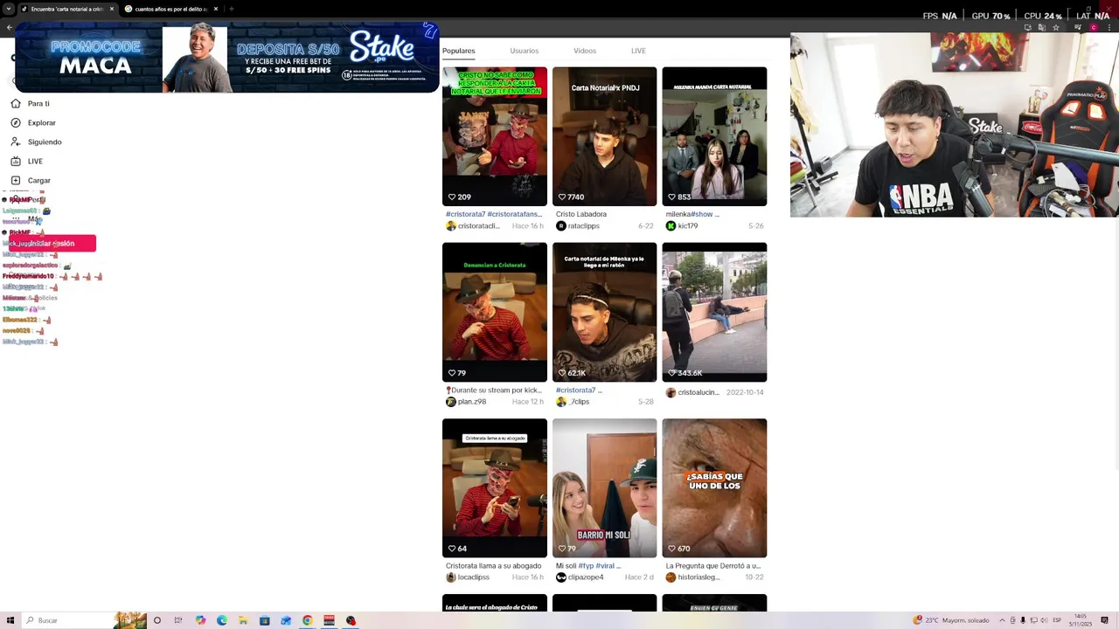Screen dimensions: 1119x629
Task: Open the cristoalucin... user profile
Action: [692, 393]
